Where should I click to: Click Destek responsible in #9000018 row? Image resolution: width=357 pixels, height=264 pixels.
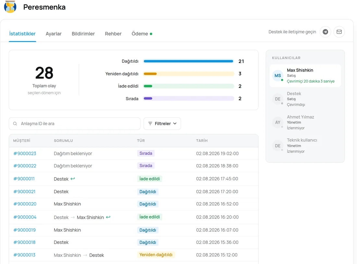61,242
